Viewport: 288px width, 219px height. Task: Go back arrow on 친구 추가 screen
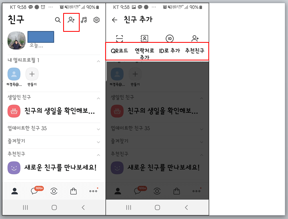click(115, 20)
